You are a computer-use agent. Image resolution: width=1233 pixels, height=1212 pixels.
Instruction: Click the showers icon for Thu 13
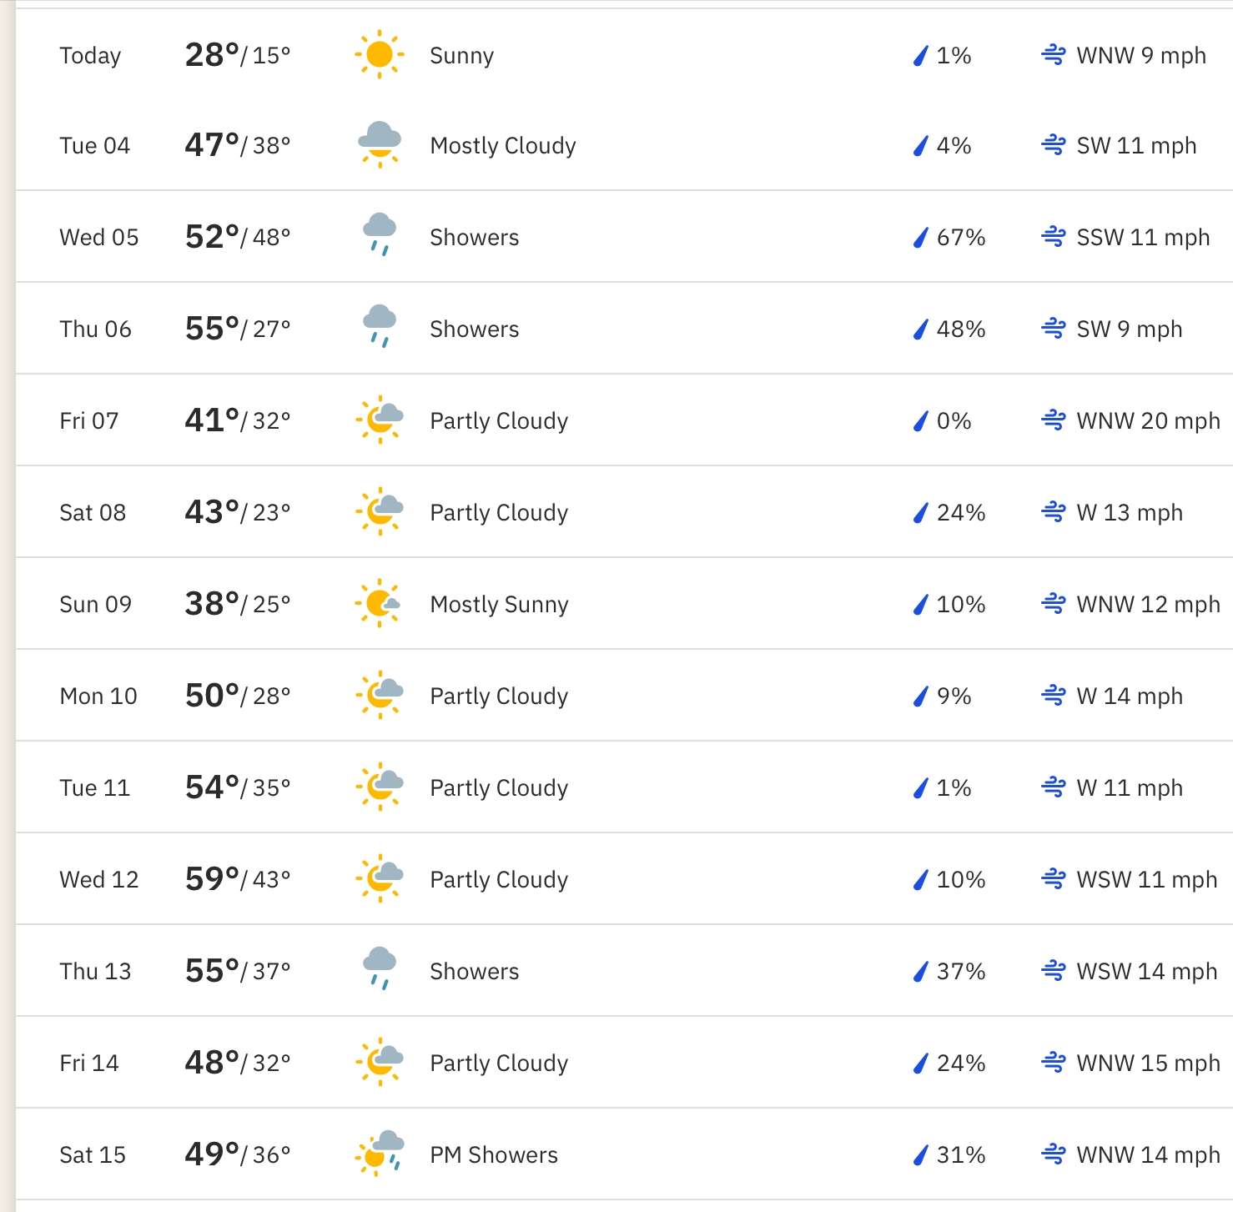click(x=380, y=968)
